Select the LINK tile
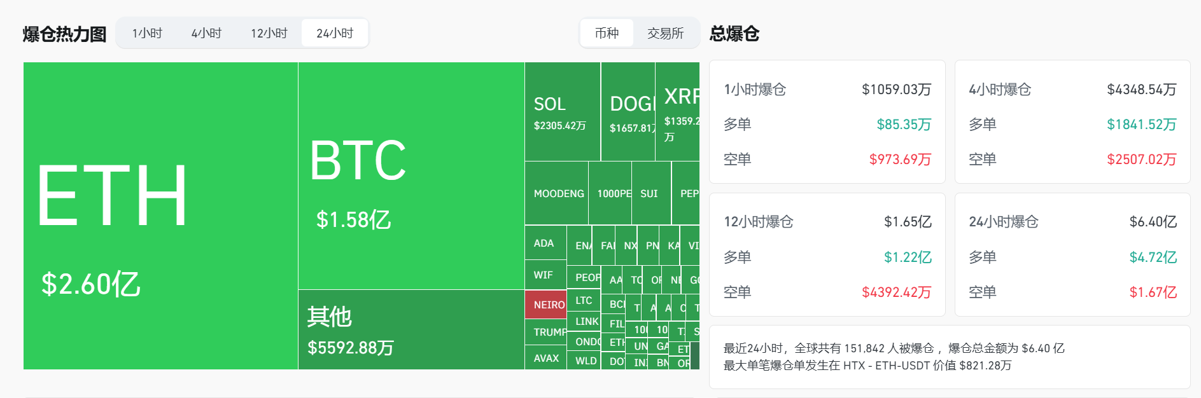 tap(584, 321)
